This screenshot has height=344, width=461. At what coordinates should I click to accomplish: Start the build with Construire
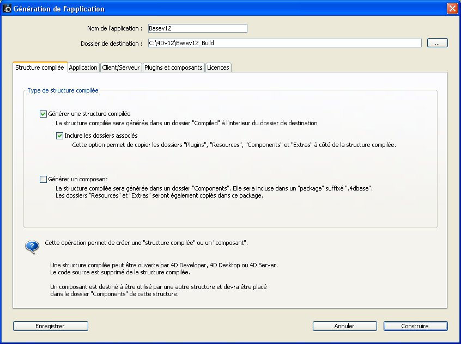pos(415,326)
